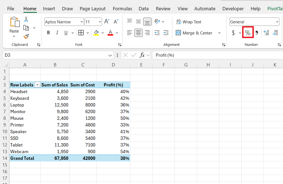Toggle Bottom Align button
Viewport: 283px width, 184px height.
pos(147,22)
